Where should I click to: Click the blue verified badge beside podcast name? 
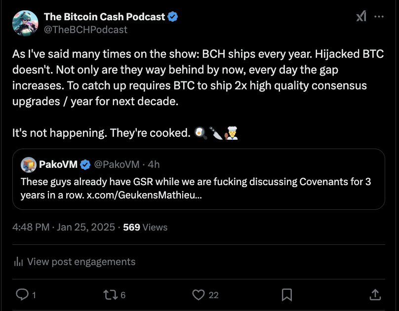click(x=173, y=17)
